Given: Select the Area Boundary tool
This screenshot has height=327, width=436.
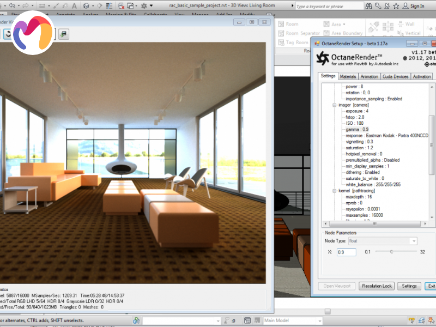Looking at the screenshot, I should (326, 33).
